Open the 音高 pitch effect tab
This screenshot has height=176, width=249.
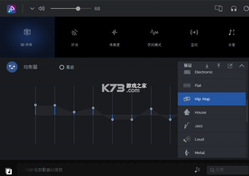pyautogui.click(x=232, y=37)
